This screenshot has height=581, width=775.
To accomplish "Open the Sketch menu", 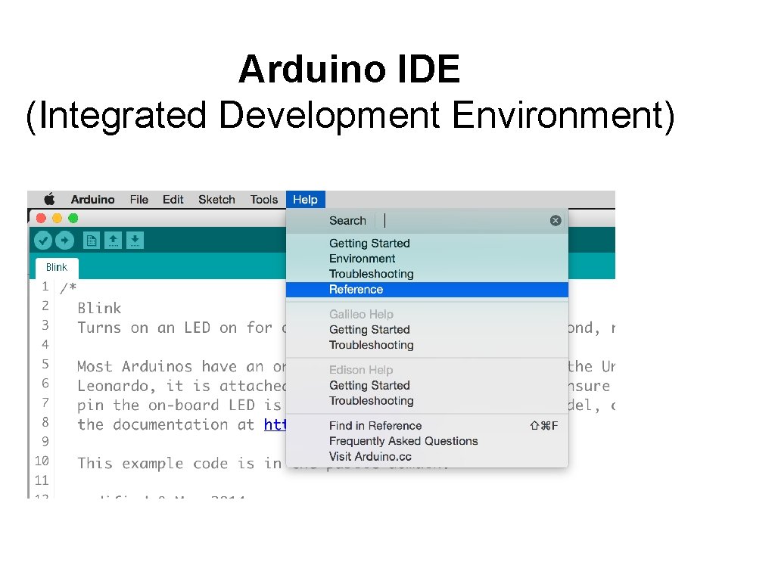I will click(216, 200).
